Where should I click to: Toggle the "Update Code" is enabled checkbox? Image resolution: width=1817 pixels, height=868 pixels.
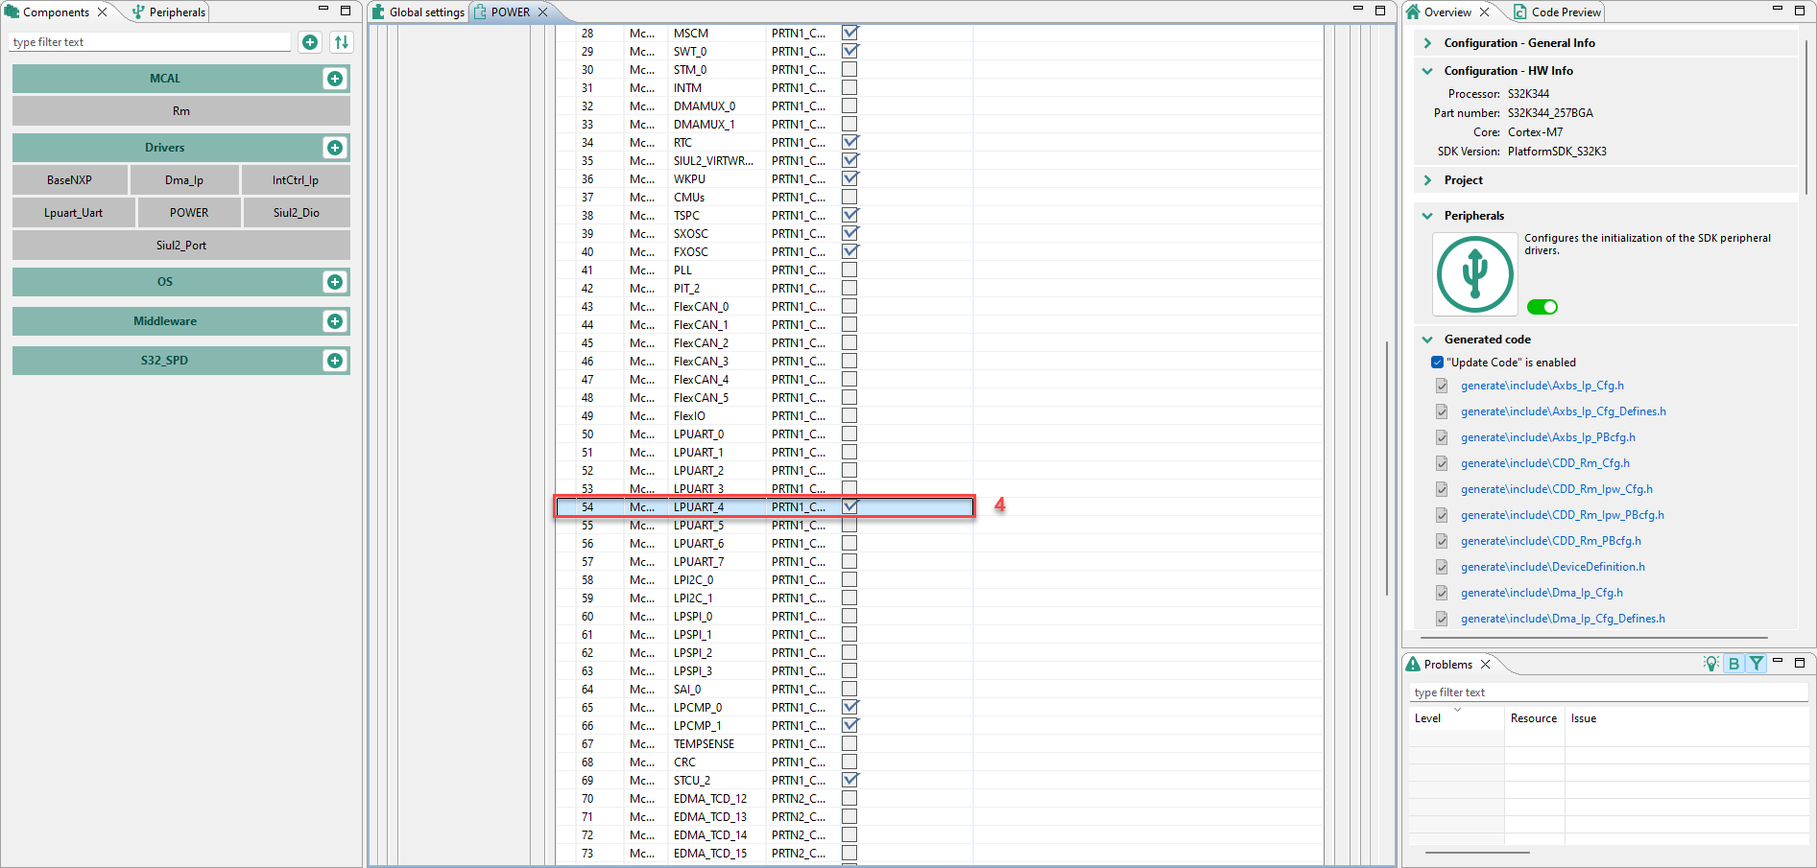click(x=1437, y=363)
